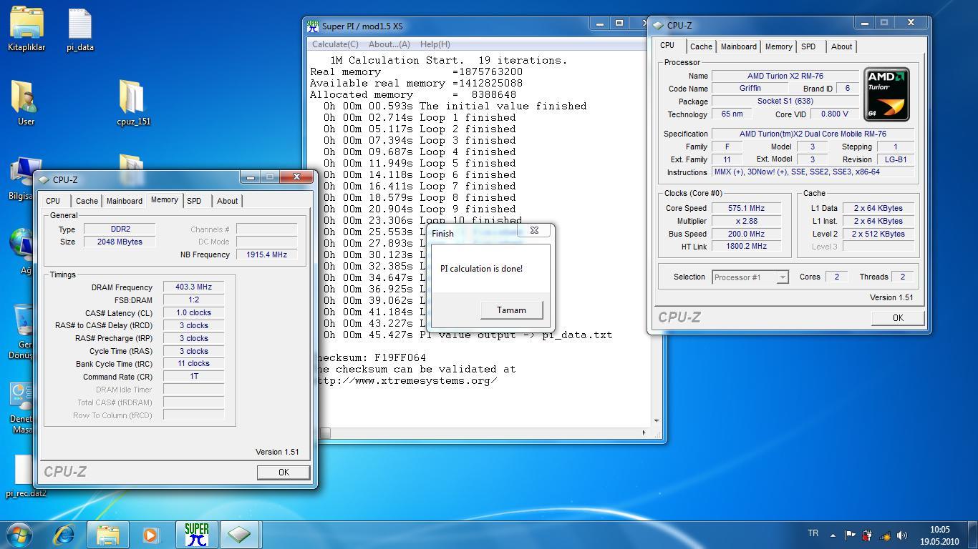978x549 pixels.
Task: Select Memory tab in left CPU-Z
Action: pos(165,200)
